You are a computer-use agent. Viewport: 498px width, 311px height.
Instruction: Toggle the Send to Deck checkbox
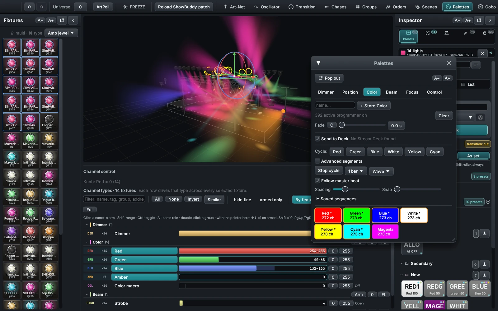point(317,139)
